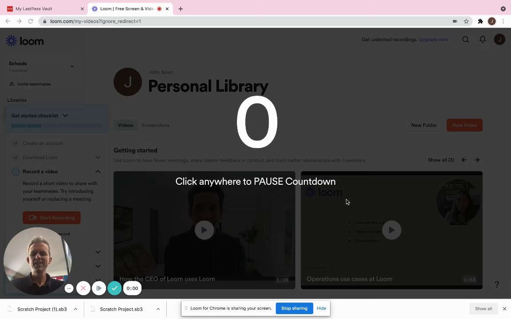511x319 pixels.
Task: Cancel the recording with the red X button
Action: tap(83, 288)
